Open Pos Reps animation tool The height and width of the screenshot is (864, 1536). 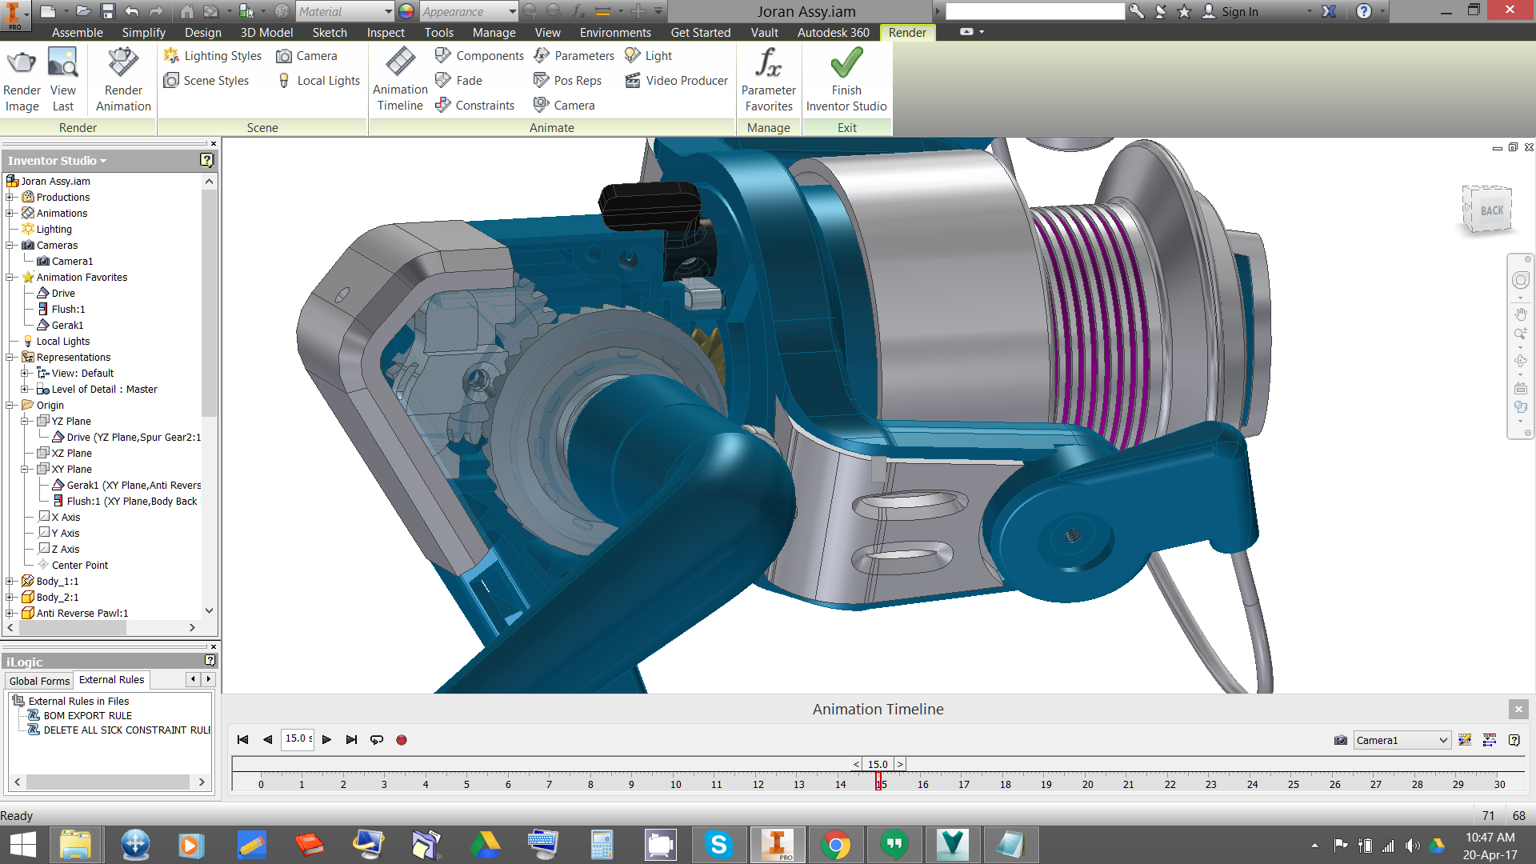(568, 81)
